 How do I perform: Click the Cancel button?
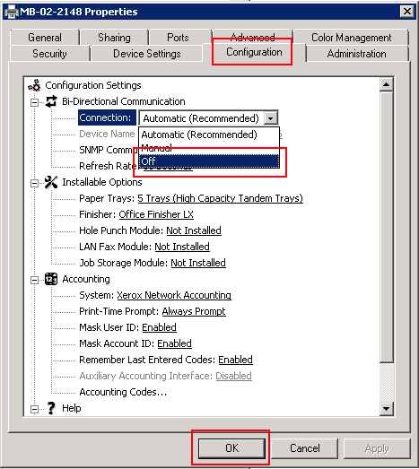click(305, 448)
